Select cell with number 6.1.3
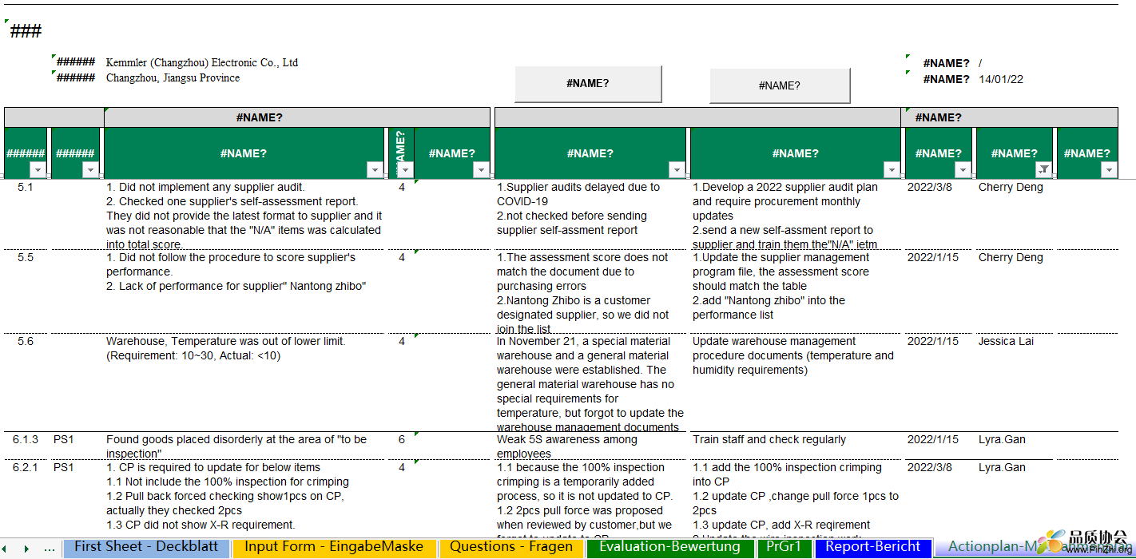 [x=26, y=439]
